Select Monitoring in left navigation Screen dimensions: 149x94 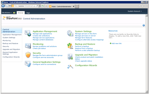7,41
